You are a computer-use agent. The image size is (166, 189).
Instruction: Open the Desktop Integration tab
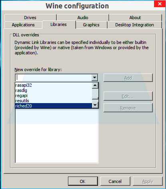click(134, 25)
